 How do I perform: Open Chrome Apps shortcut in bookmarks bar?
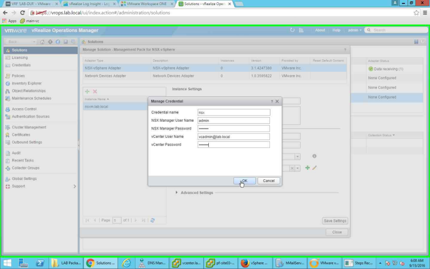coord(10,21)
